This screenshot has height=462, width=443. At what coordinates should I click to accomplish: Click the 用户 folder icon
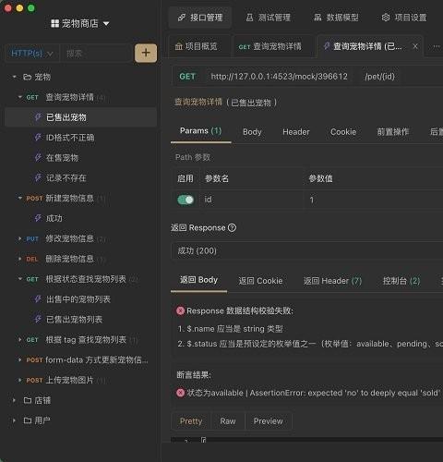click(x=28, y=420)
